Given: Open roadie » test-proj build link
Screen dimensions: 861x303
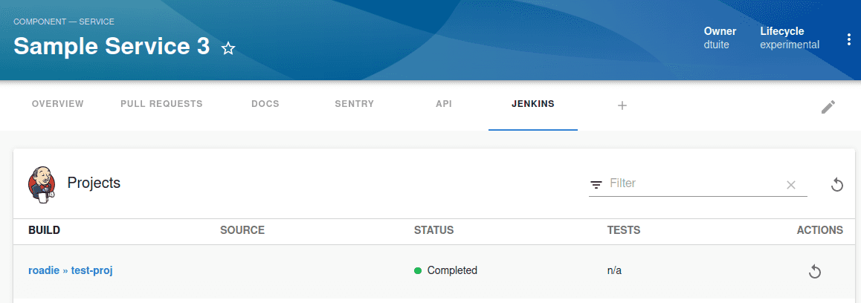Looking at the screenshot, I should coord(71,270).
